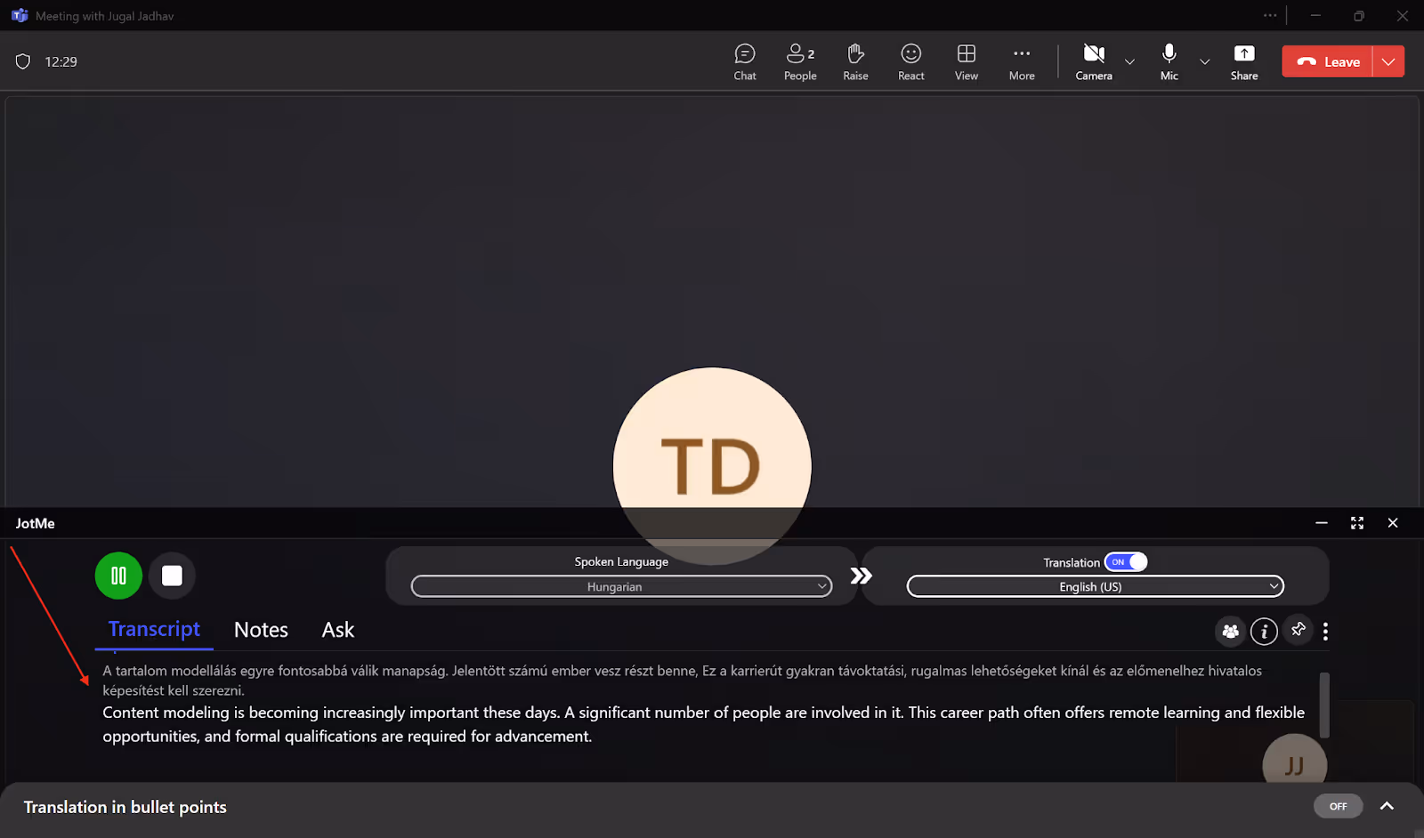Stop the JotMe recording
The image size is (1424, 838).
coord(172,576)
